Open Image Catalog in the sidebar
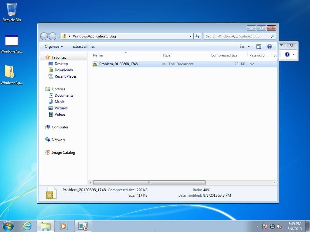This screenshot has height=232, width=310. [63, 153]
